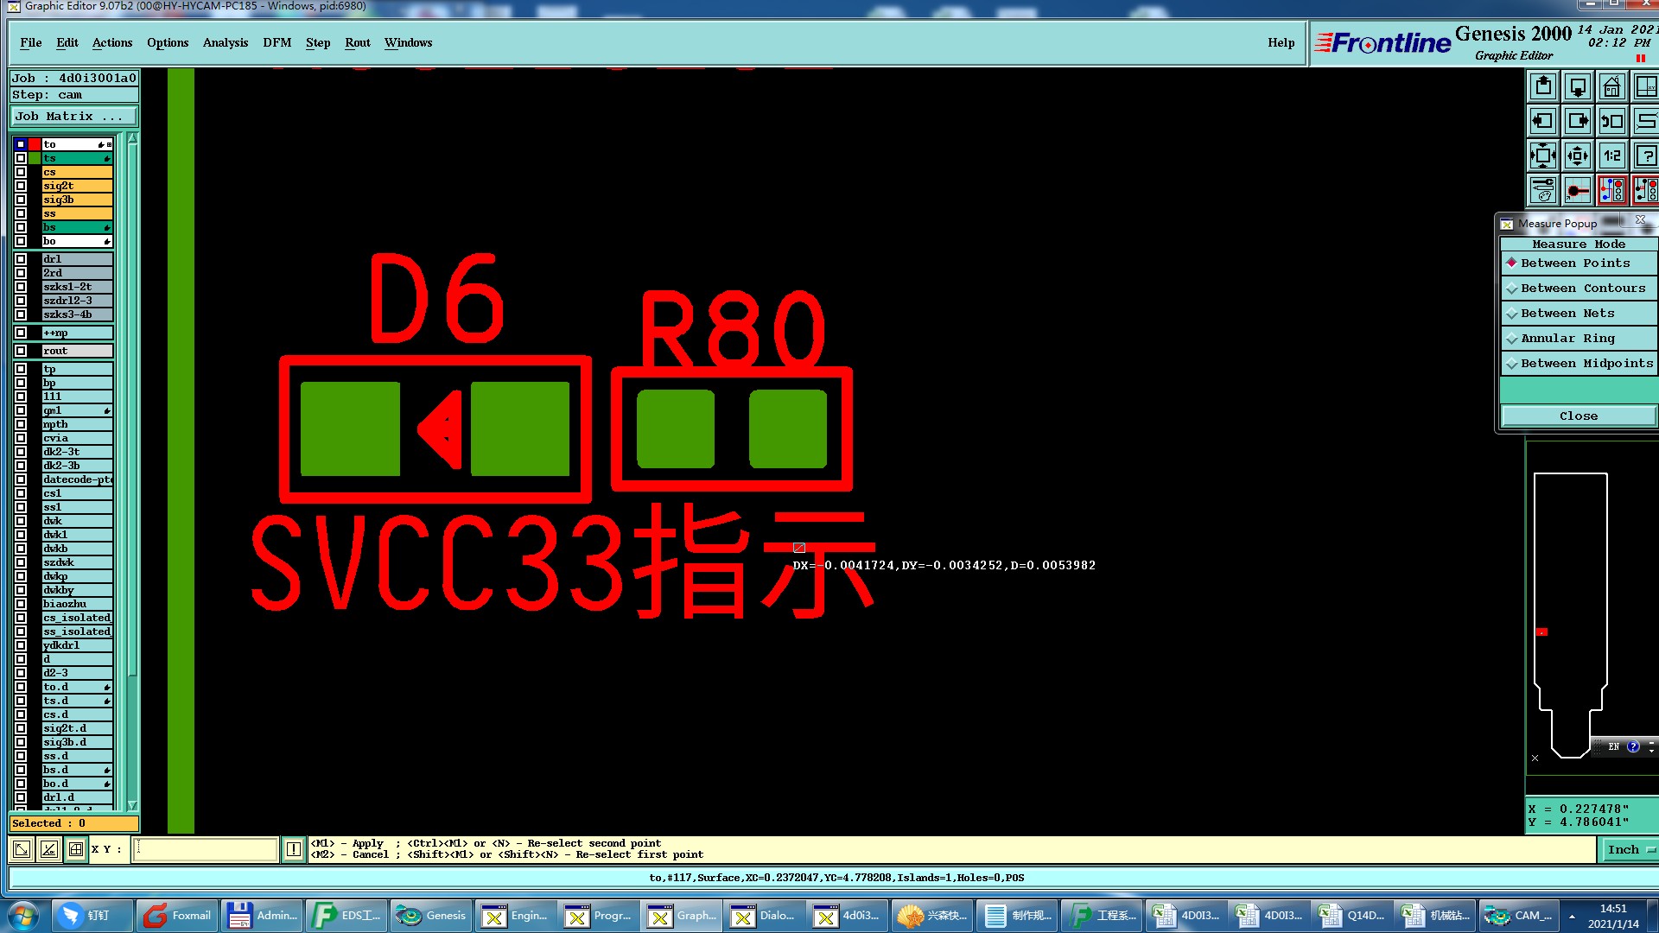The image size is (1659, 933).
Task: Toggle checkbox for the sig2t layer
Action: coord(21,186)
